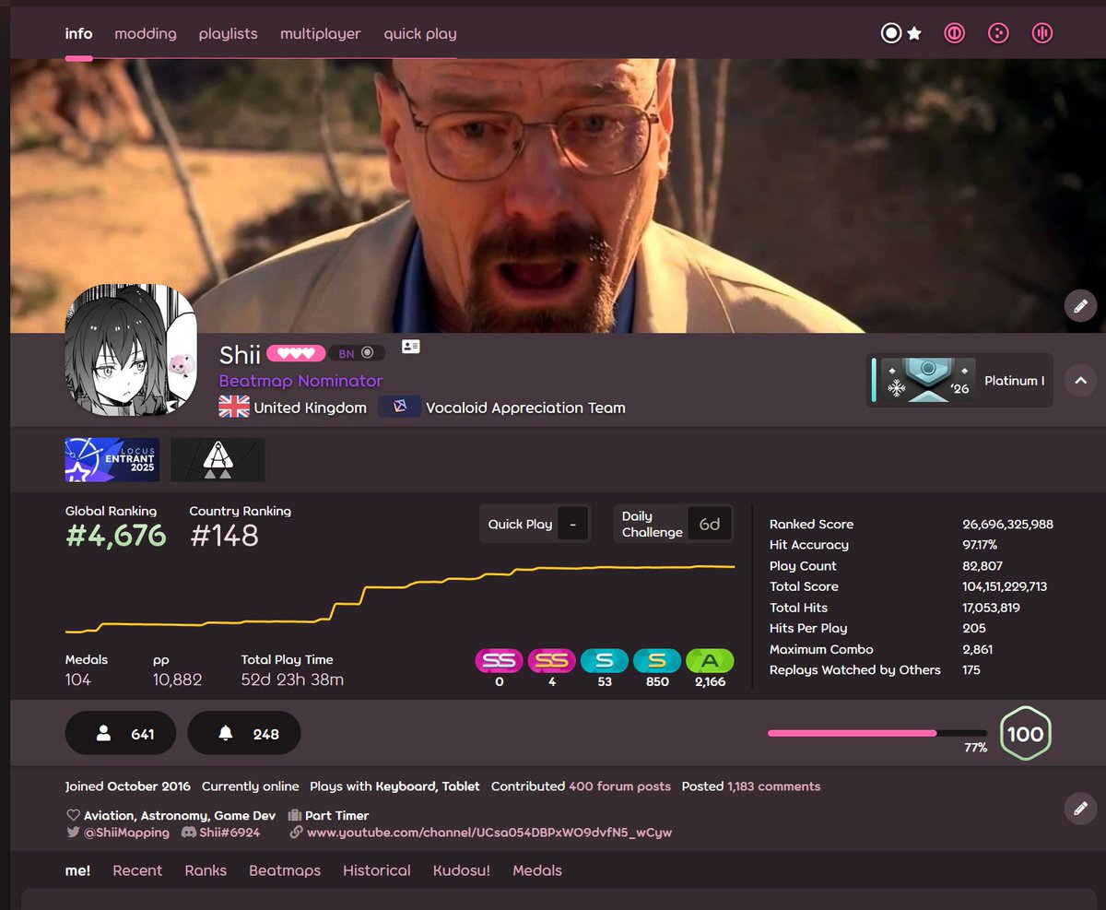This screenshot has height=910, width=1106.
Task: Switch to osu!taiko mode icon
Action: coord(954,33)
